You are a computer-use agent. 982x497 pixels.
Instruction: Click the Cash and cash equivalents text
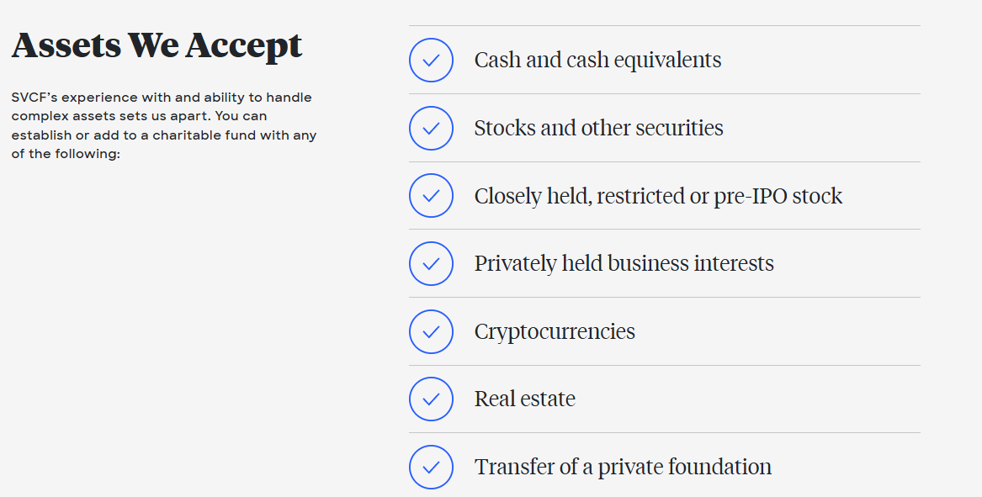point(597,60)
